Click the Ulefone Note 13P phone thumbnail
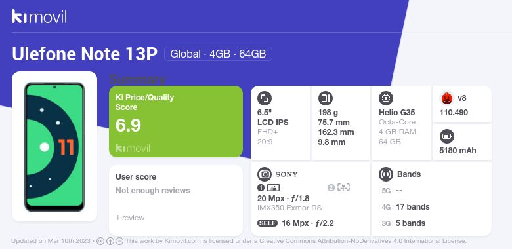 54,147
